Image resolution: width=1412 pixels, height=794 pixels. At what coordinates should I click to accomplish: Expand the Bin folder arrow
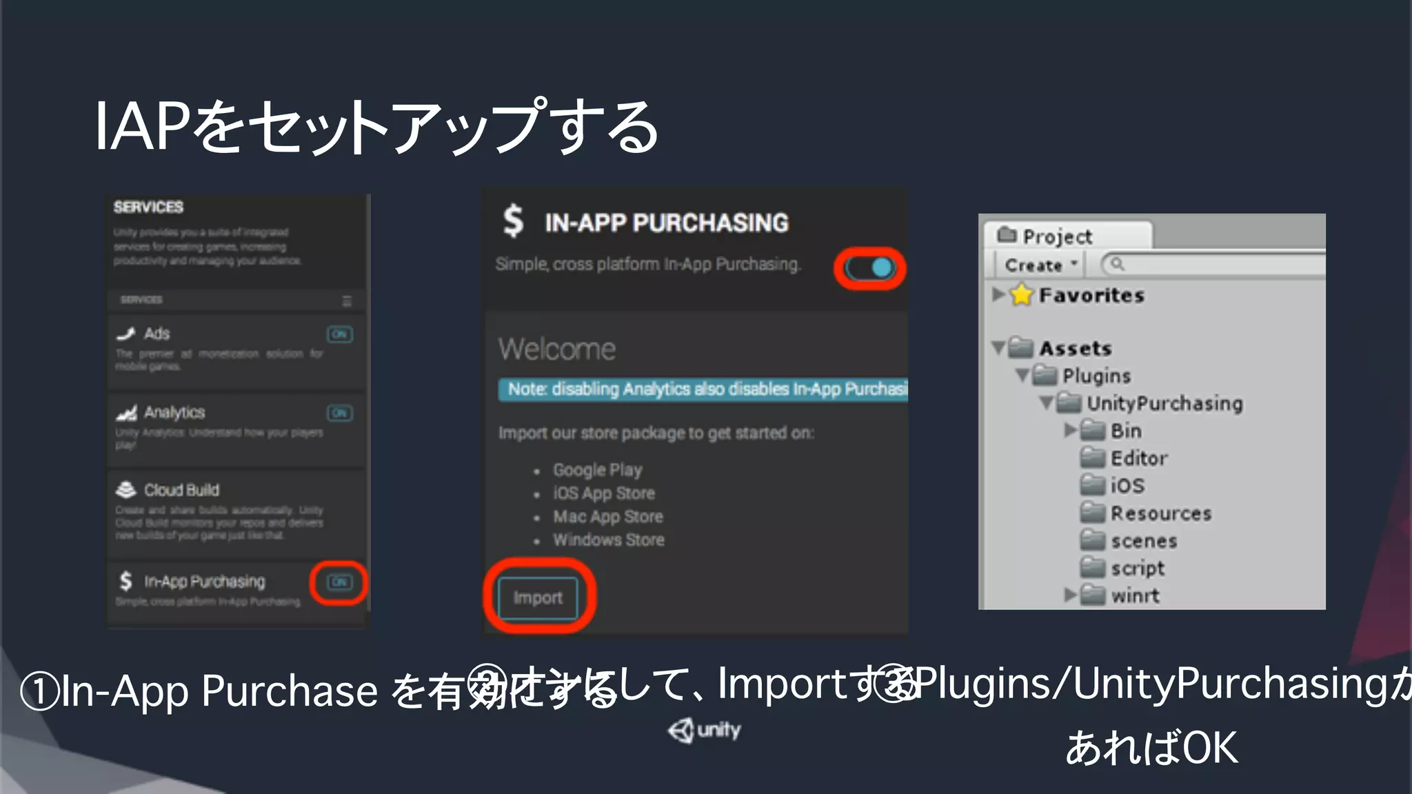tap(1070, 430)
